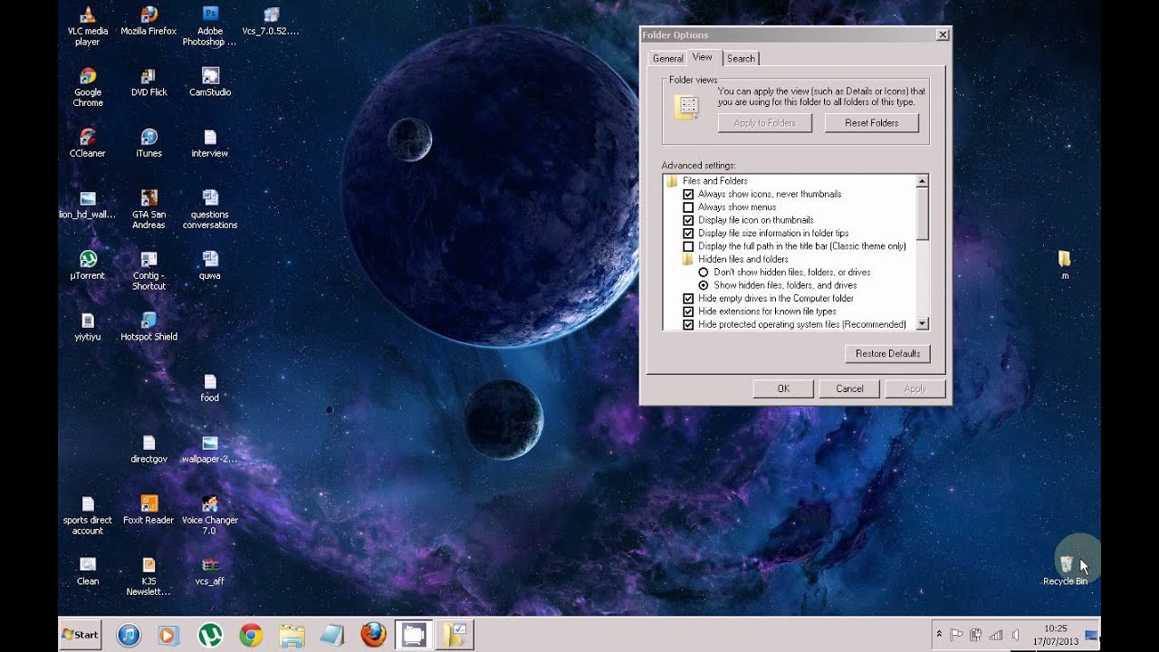Open the volume control in system tray

pos(1015,635)
